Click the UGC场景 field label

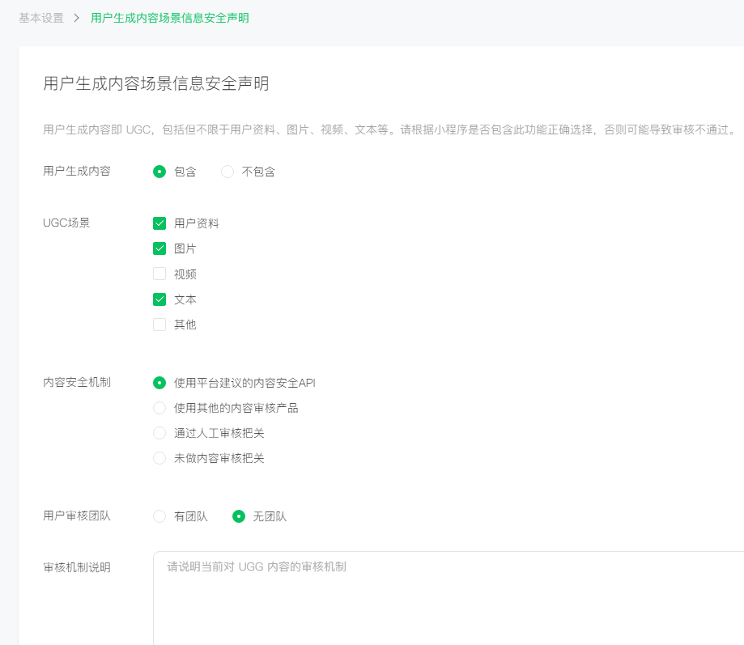66,223
